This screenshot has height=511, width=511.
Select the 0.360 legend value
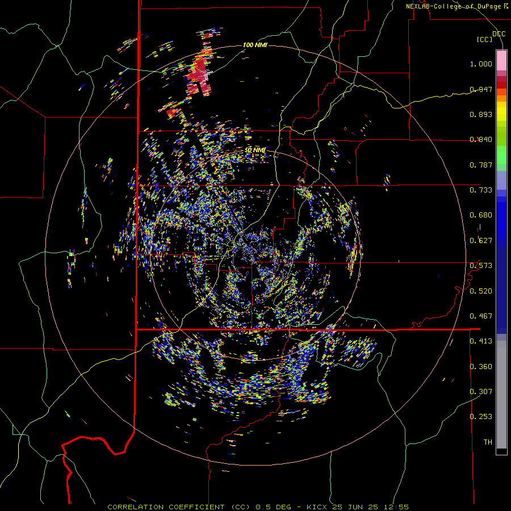click(481, 367)
